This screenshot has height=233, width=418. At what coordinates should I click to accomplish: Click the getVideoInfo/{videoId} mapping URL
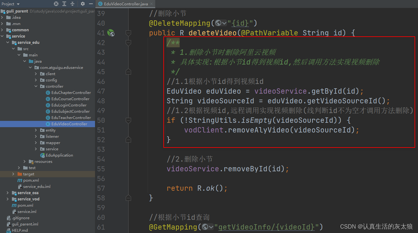266,227
